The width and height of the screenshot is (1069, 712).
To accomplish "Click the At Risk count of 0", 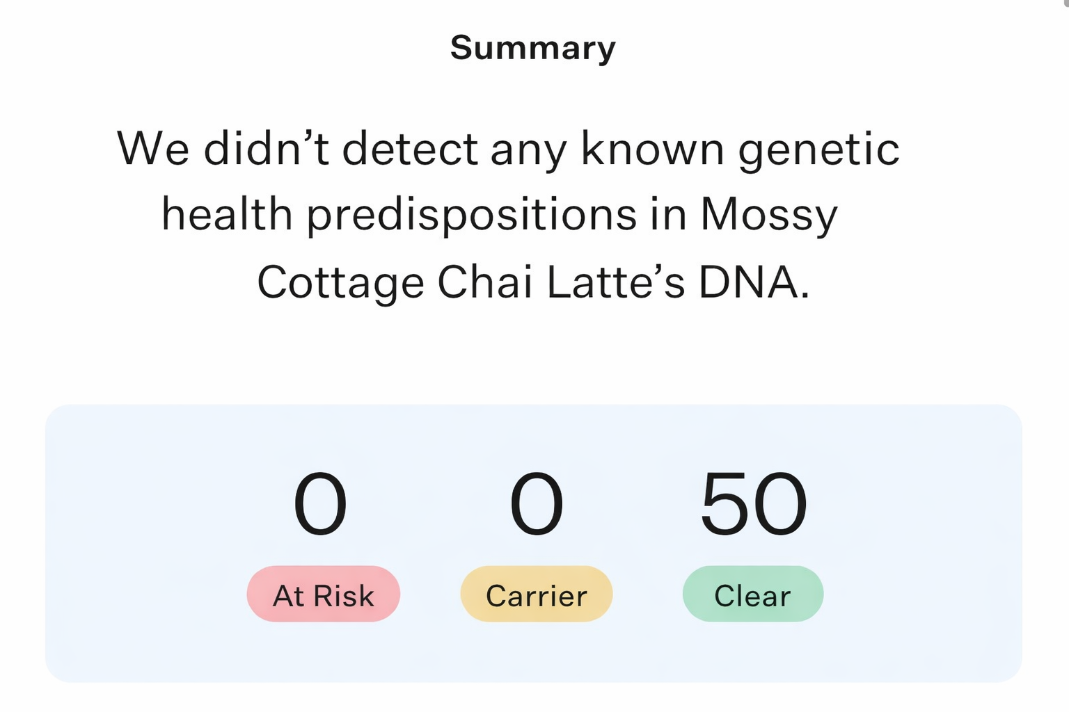I will click(320, 504).
